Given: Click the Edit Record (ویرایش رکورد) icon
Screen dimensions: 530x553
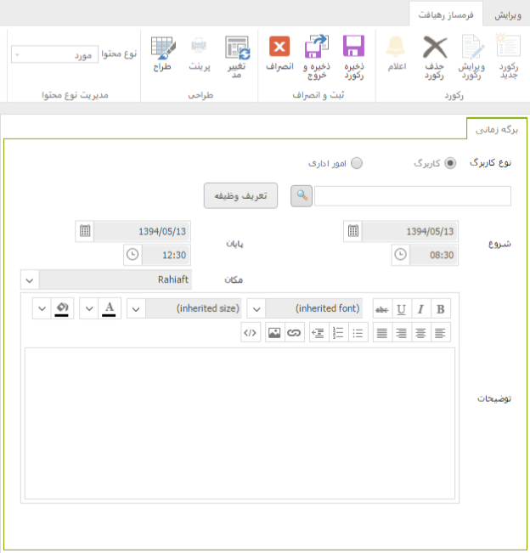Looking at the screenshot, I should tap(471, 46).
